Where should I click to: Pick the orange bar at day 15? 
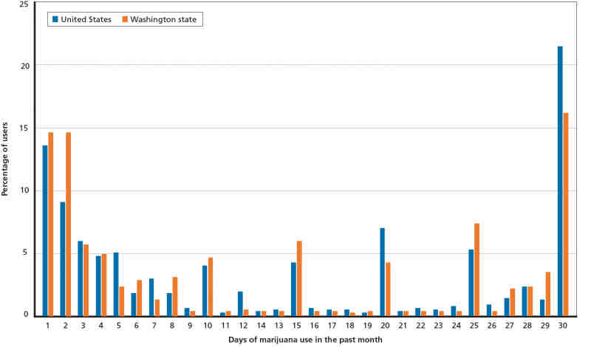pyautogui.click(x=299, y=278)
